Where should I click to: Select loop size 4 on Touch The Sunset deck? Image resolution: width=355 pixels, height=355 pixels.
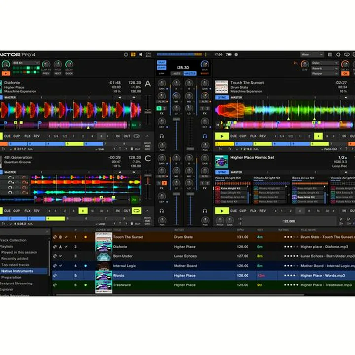[318, 136]
